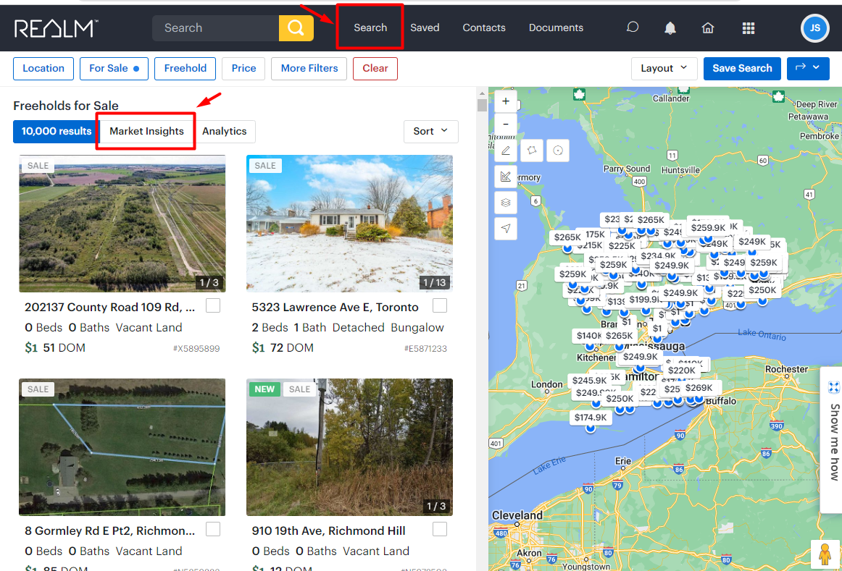Select the polygon shape map tool

click(x=532, y=151)
